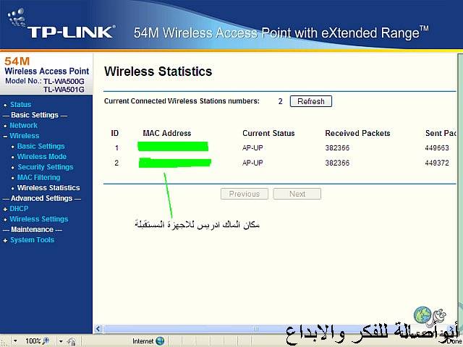The width and height of the screenshot is (463, 347).
Task: Open the Network menu item
Action: click(x=23, y=125)
